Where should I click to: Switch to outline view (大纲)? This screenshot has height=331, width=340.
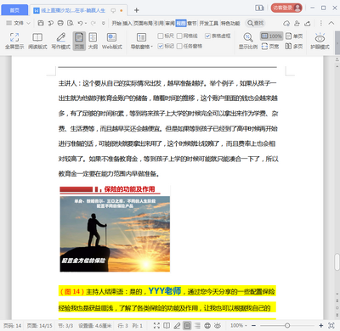tap(93, 41)
